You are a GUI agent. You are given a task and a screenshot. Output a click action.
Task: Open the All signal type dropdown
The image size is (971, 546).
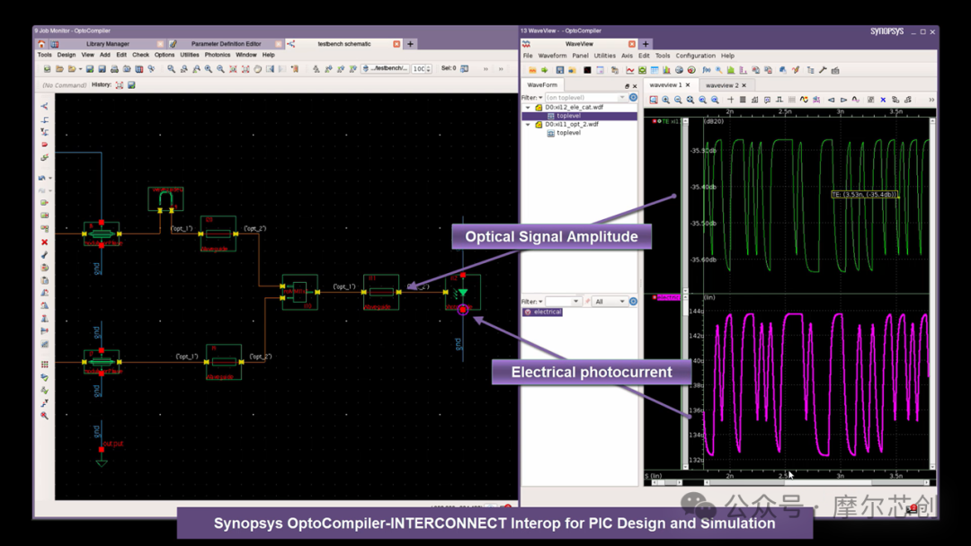(x=609, y=301)
